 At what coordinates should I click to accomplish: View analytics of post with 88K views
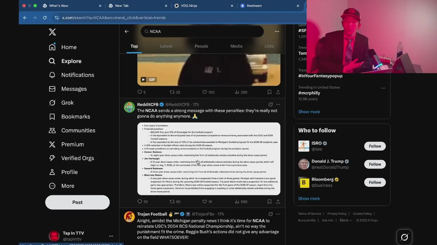coord(241,202)
